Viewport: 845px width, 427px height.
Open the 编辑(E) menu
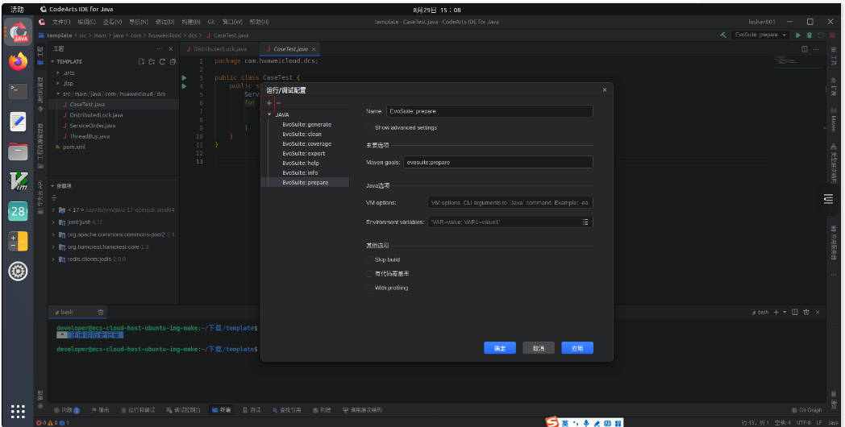87,22
